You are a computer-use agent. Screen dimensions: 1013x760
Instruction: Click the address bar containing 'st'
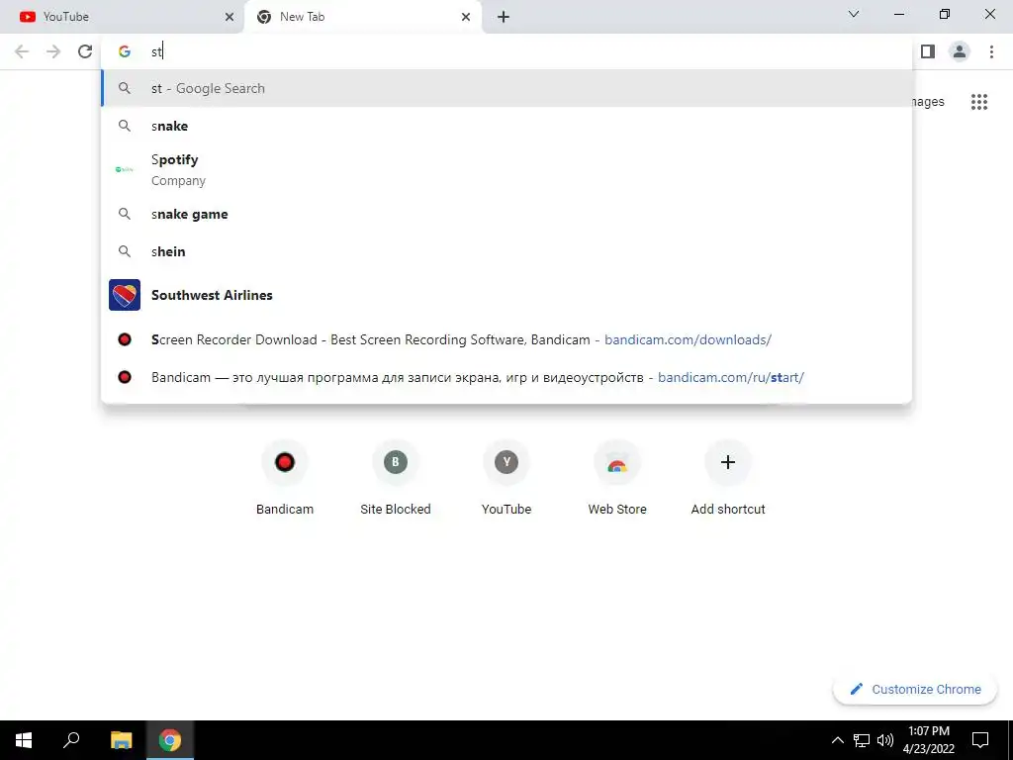pos(506,51)
